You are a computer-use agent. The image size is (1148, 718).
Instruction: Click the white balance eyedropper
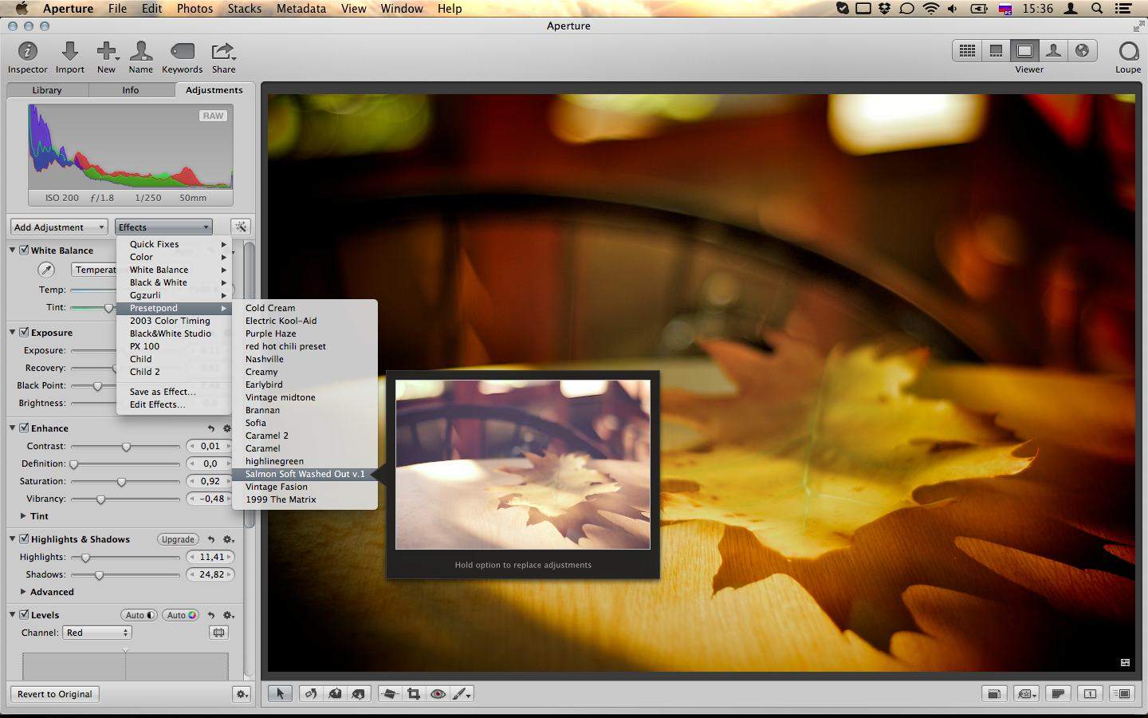tap(47, 270)
